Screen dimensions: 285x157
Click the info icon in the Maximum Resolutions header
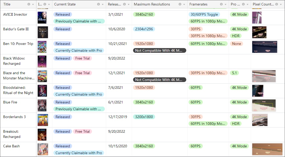pyautogui.click(x=180, y=4)
